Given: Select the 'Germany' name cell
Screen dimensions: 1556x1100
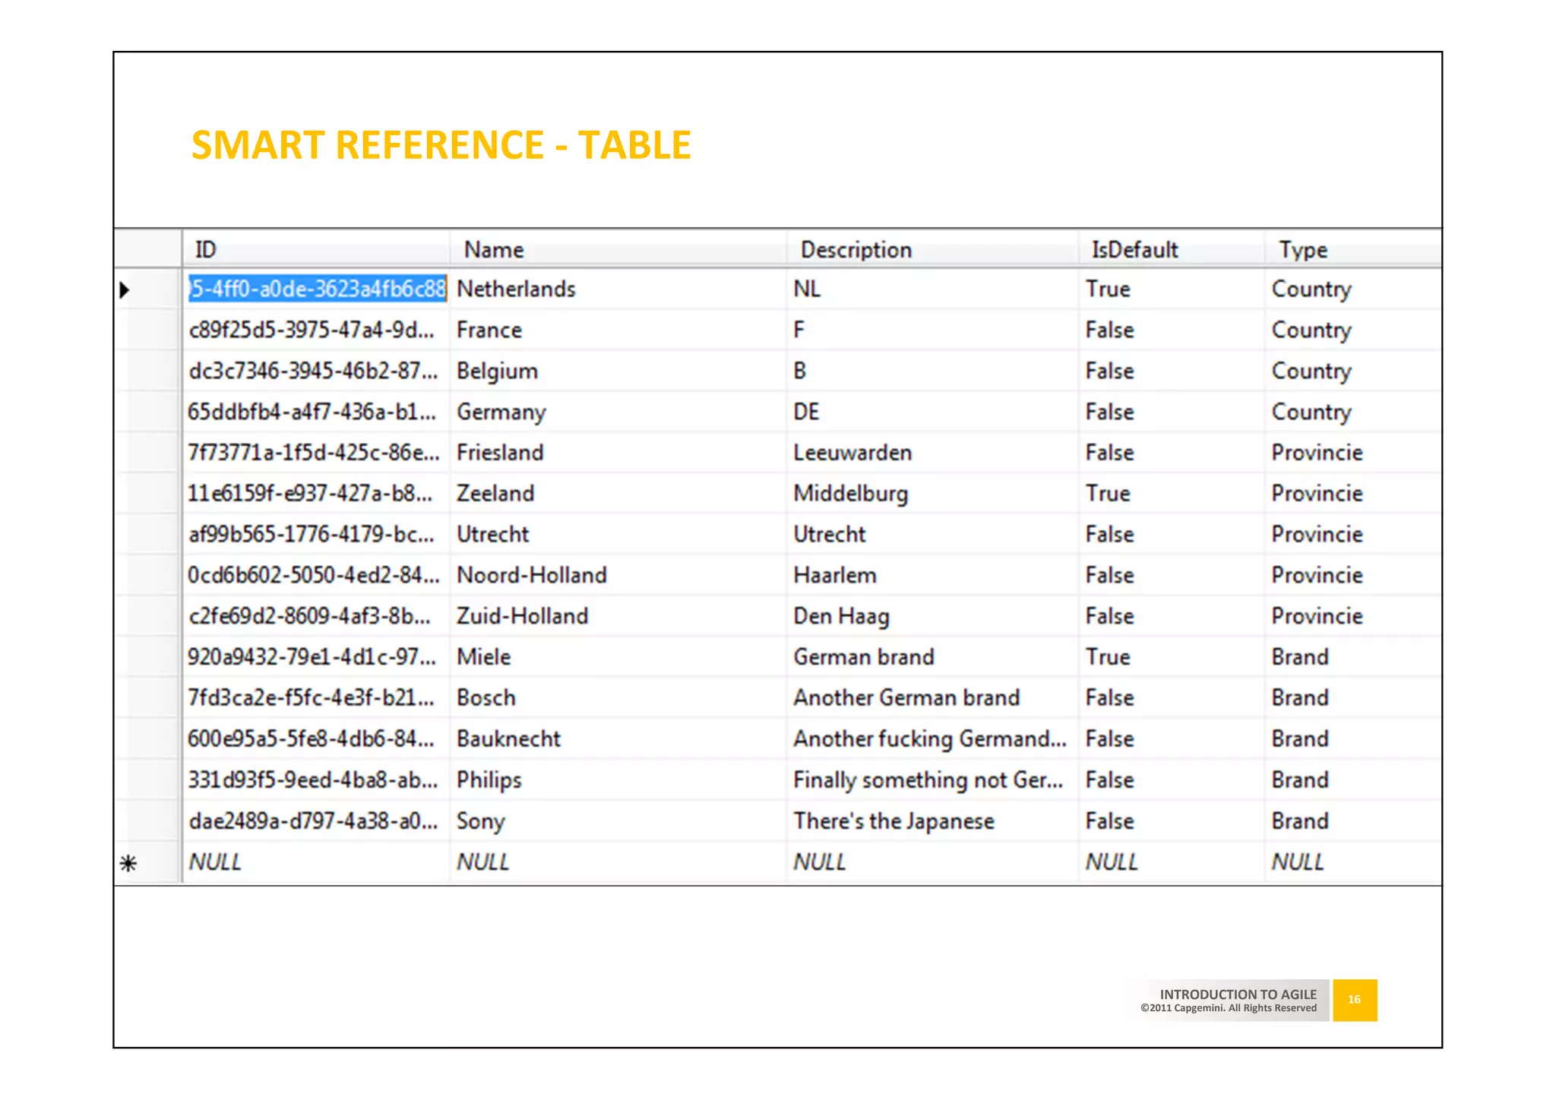Looking at the screenshot, I should coord(618,412).
